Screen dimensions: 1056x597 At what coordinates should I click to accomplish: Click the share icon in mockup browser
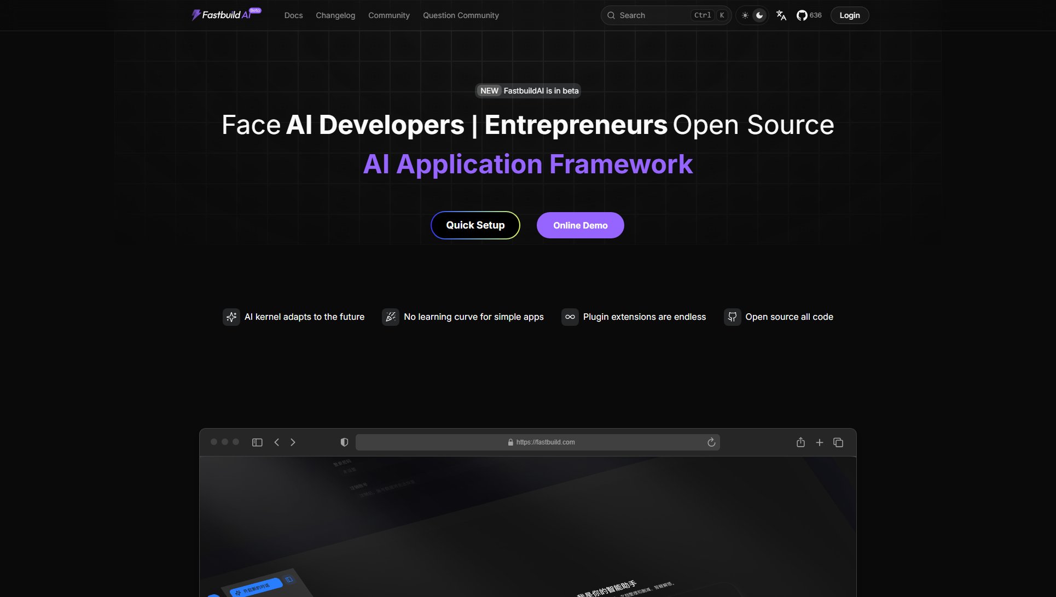click(800, 442)
